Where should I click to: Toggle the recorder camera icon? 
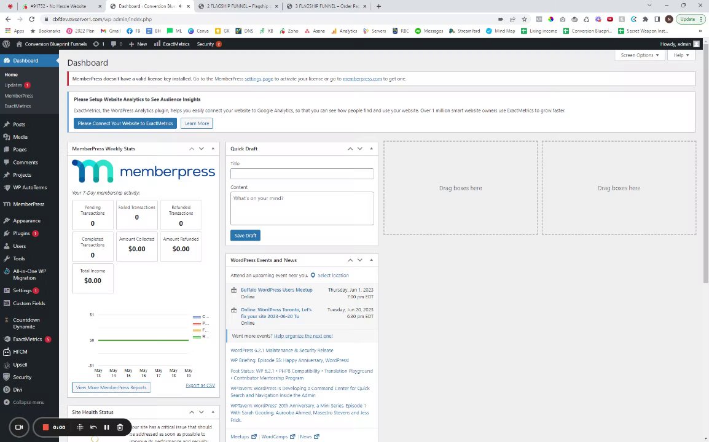point(19,427)
